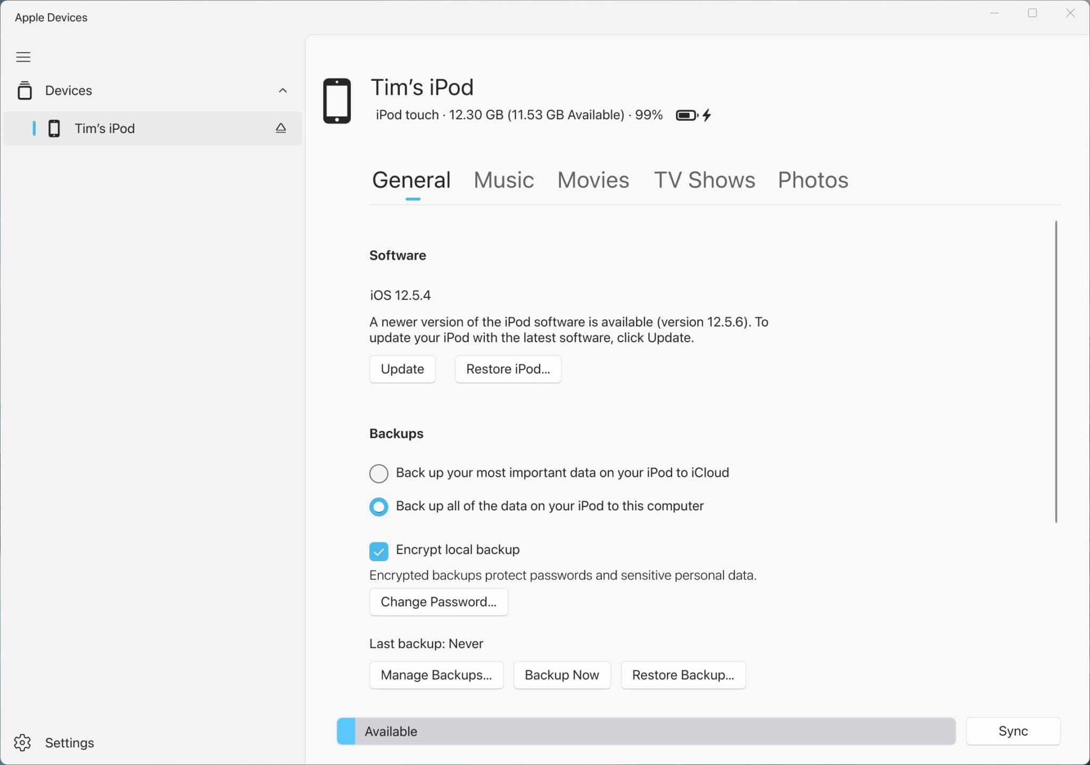Switch to the Music tab
This screenshot has width=1090, height=765.
[x=503, y=180]
